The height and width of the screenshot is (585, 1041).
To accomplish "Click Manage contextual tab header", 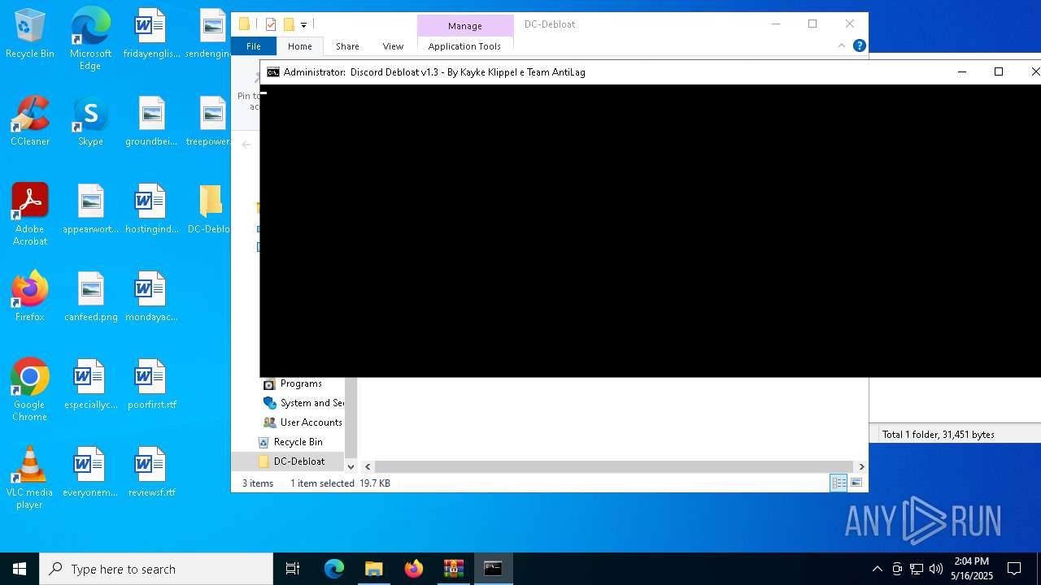I will pyautogui.click(x=465, y=26).
